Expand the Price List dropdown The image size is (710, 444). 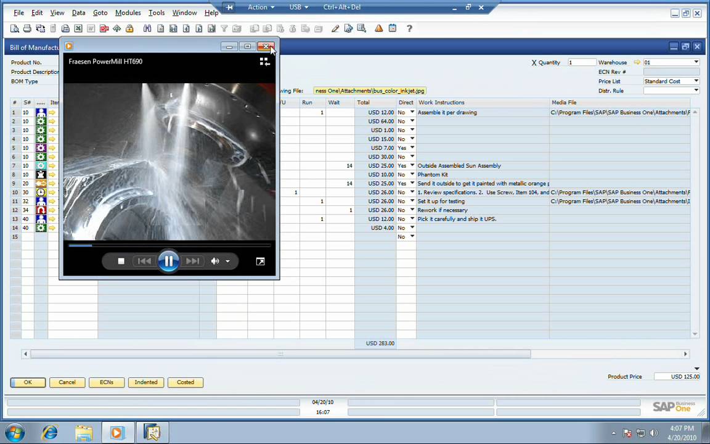tap(696, 81)
